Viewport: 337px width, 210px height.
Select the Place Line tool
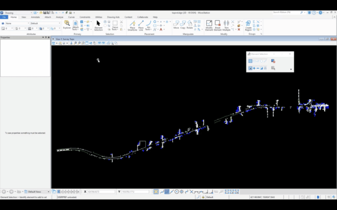click(x=141, y=25)
